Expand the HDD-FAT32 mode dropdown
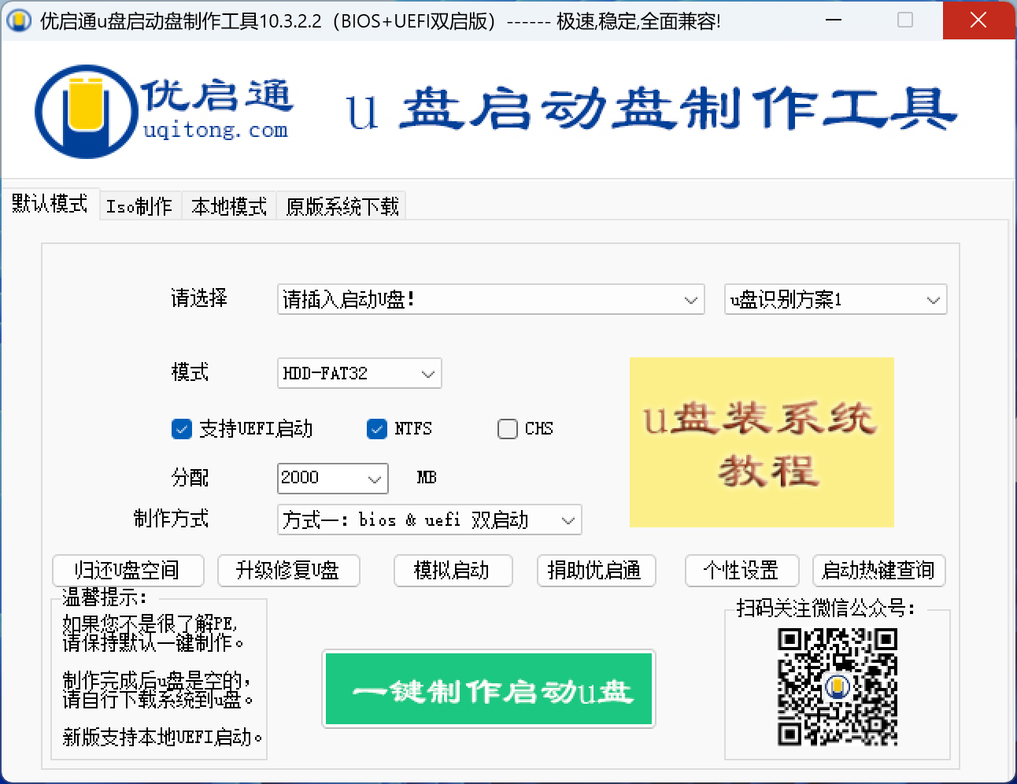Viewport: 1017px width, 784px height. (x=359, y=373)
